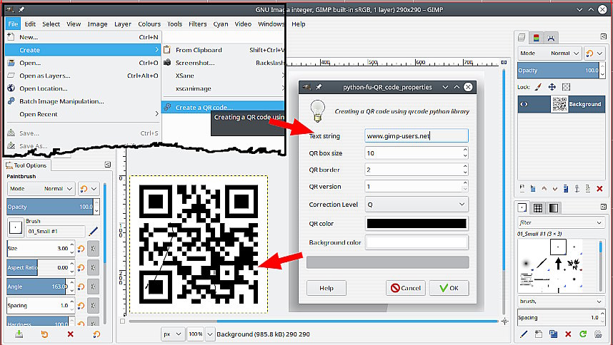Click the Help button in dialog
Screen dimensions: 613x345
point(327,288)
